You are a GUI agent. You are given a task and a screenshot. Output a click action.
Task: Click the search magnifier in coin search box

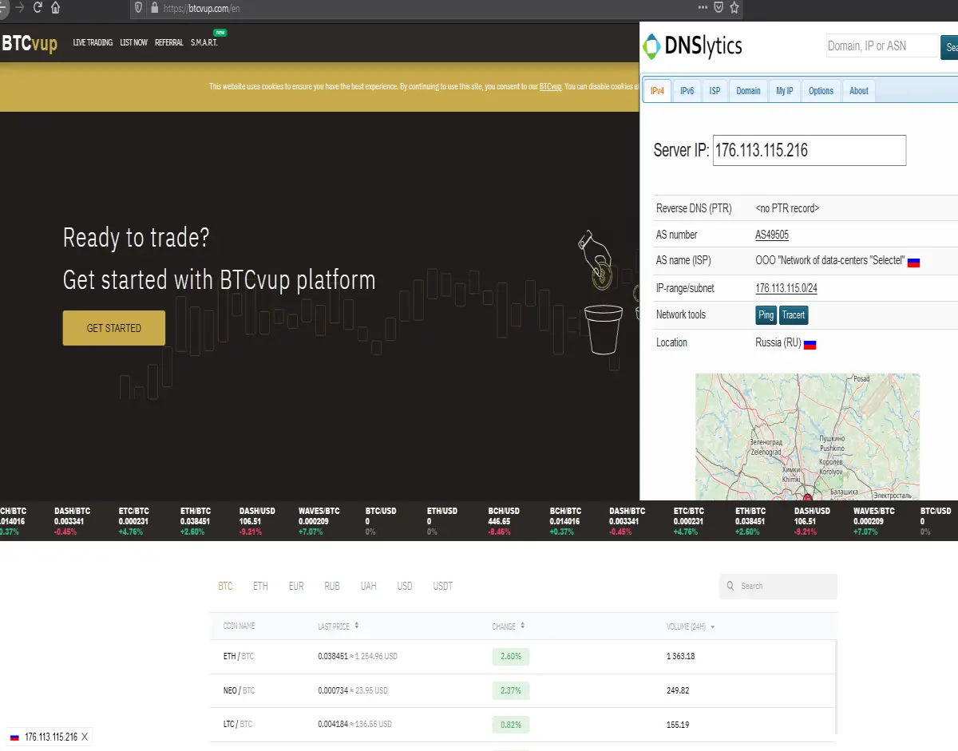730,586
